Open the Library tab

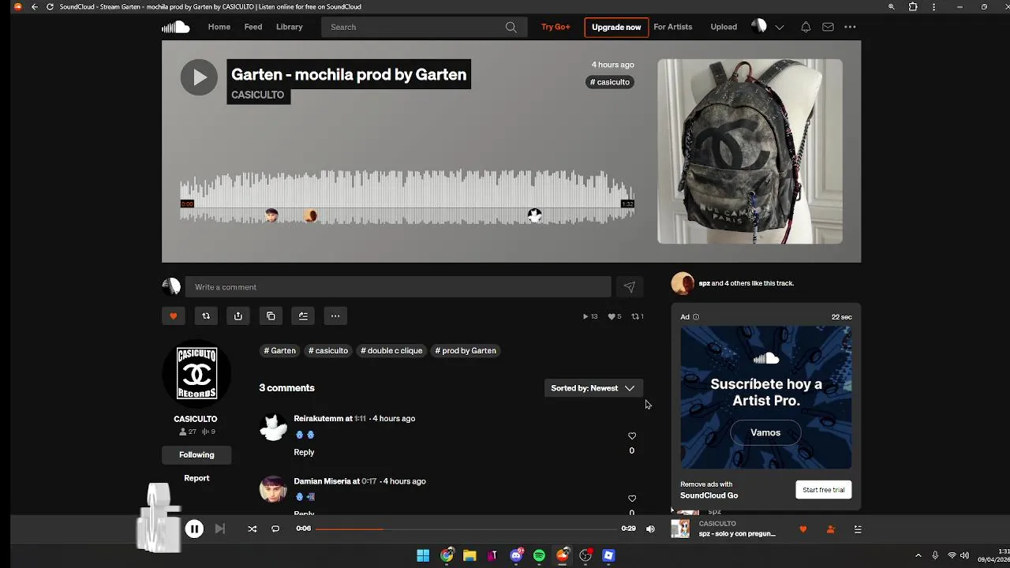(290, 27)
